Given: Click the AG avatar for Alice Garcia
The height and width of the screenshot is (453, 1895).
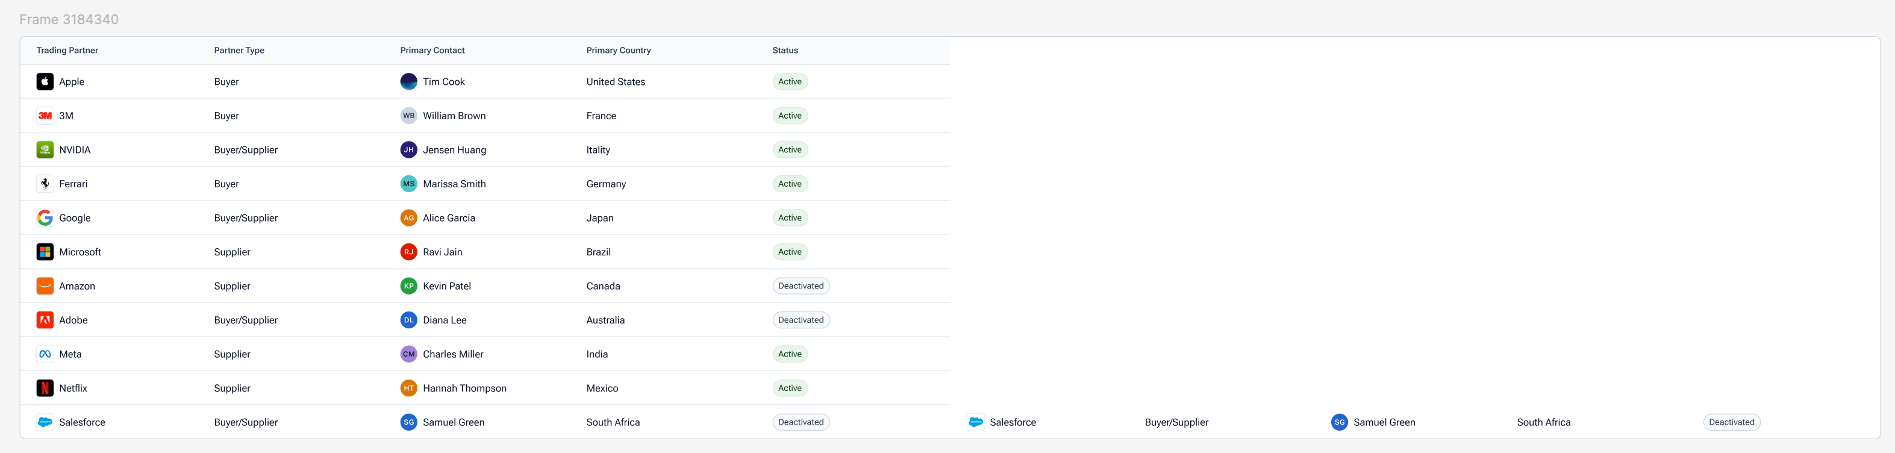Looking at the screenshot, I should tap(409, 217).
